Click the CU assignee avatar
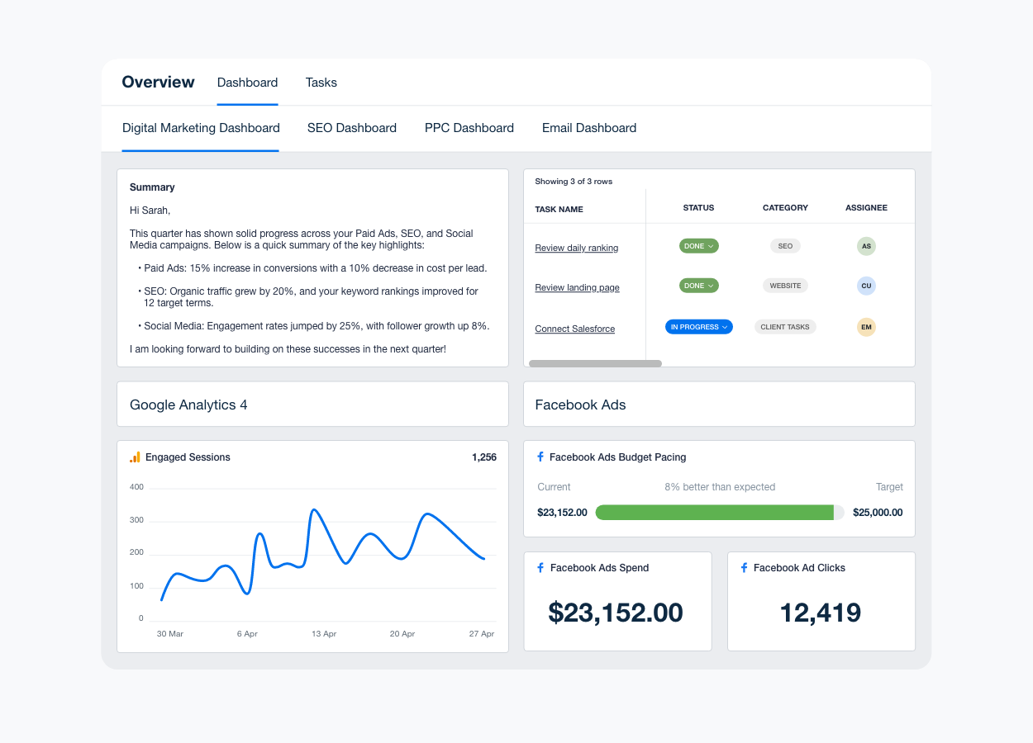 pos(866,286)
